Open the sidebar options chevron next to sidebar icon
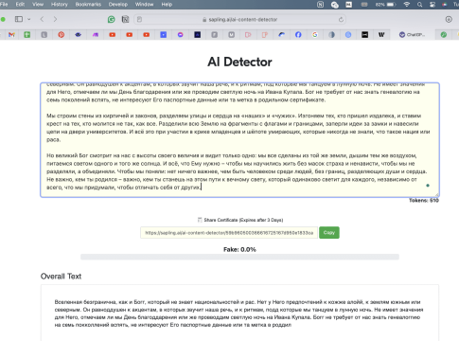This screenshot has width=459, height=341. [x=29, y=19]
